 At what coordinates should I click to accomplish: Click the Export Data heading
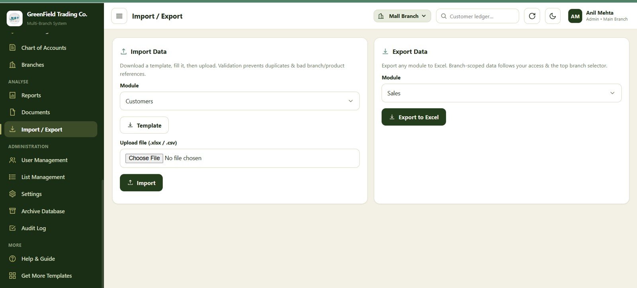pos(410,52)
